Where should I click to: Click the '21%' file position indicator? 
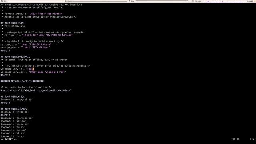click(252, 140)
